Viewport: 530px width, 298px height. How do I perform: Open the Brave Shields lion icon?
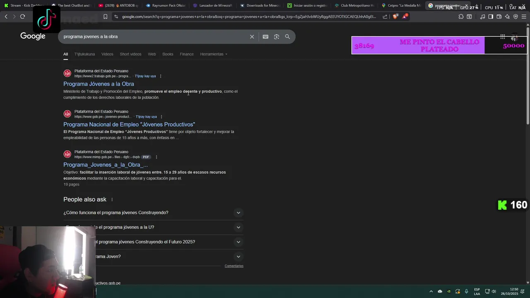(x=395, y=17)
